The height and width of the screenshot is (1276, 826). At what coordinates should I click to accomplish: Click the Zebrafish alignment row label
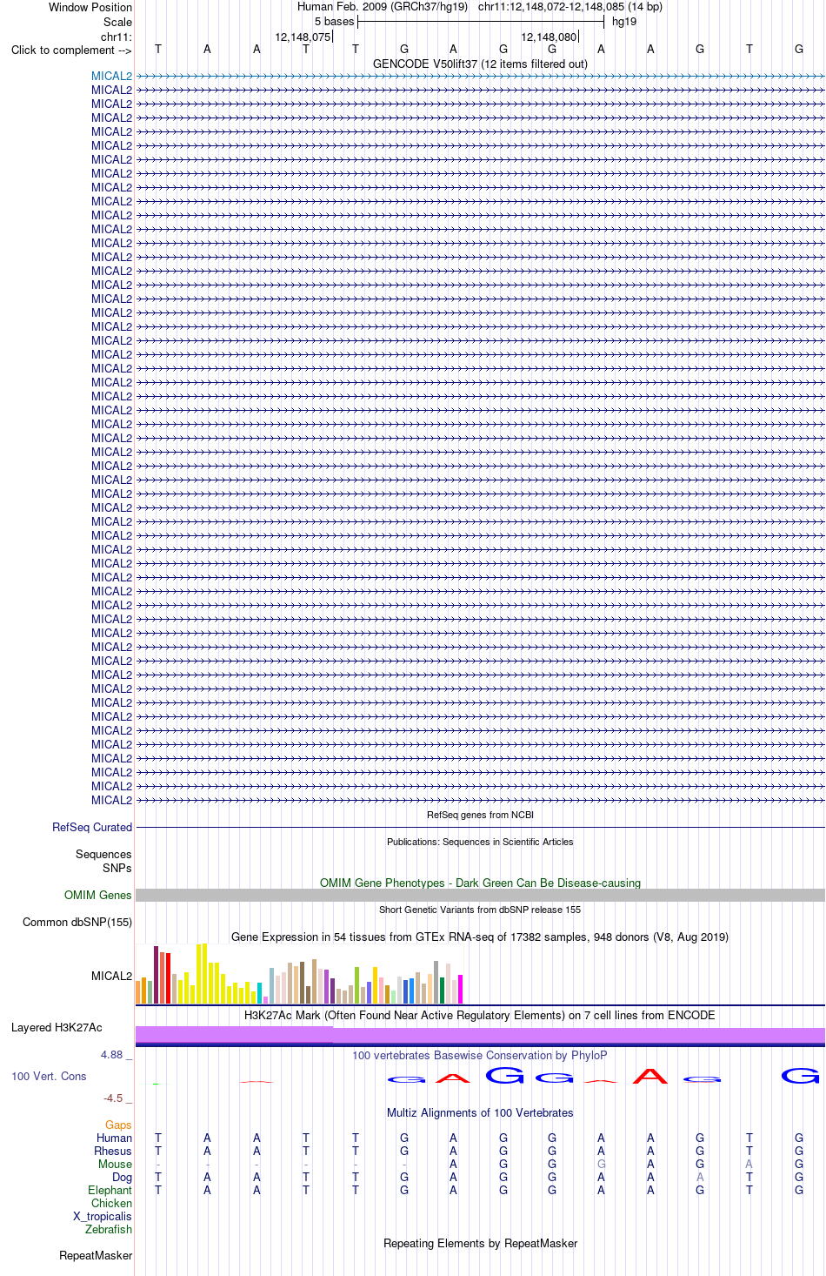click(x=109, y=1229)
